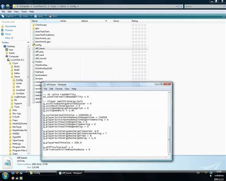226x181 pixels.
Task: Sort files by the Rating column
Action: (x=139, y=21)
